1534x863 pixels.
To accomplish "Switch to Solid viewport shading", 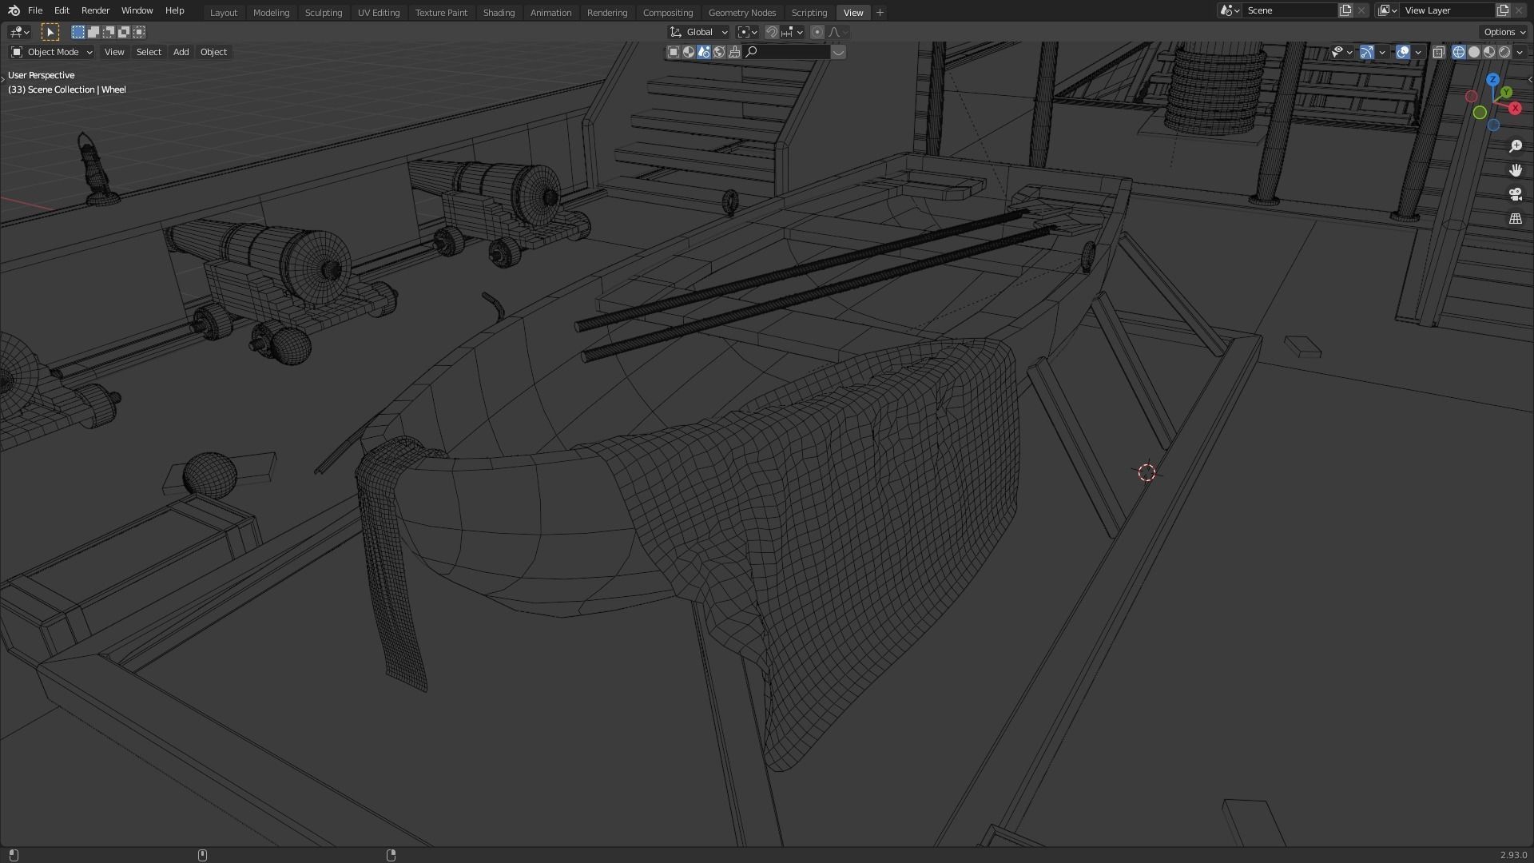I will [1474, 52].
